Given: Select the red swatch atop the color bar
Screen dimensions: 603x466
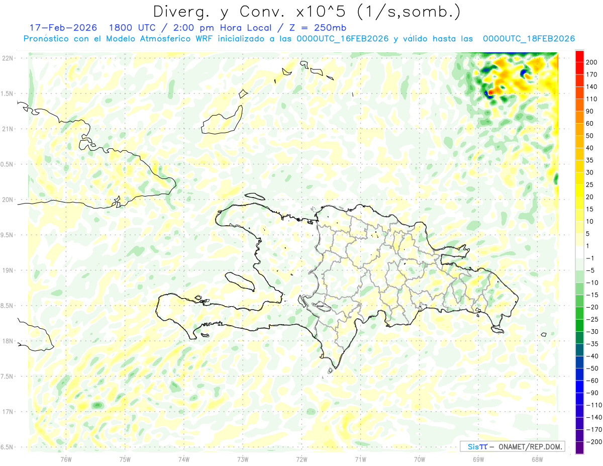Looking at the screenshot, I should point(579,56).
